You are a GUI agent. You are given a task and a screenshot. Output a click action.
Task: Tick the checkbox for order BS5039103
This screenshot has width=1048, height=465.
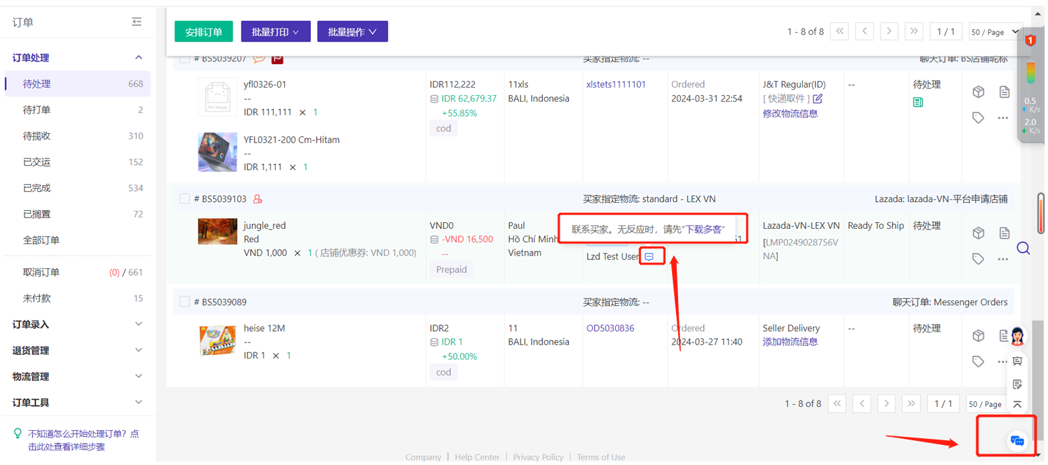pos(184,198)
